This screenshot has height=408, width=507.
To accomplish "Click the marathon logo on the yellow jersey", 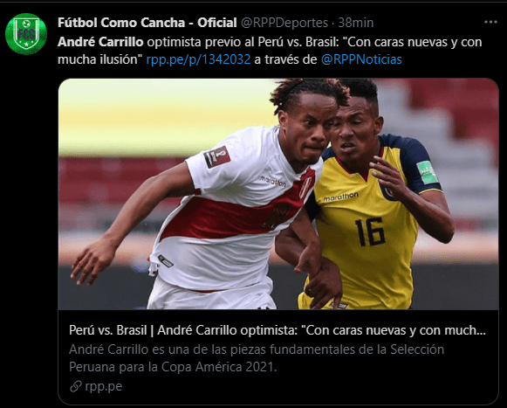I will coord(341,197).
